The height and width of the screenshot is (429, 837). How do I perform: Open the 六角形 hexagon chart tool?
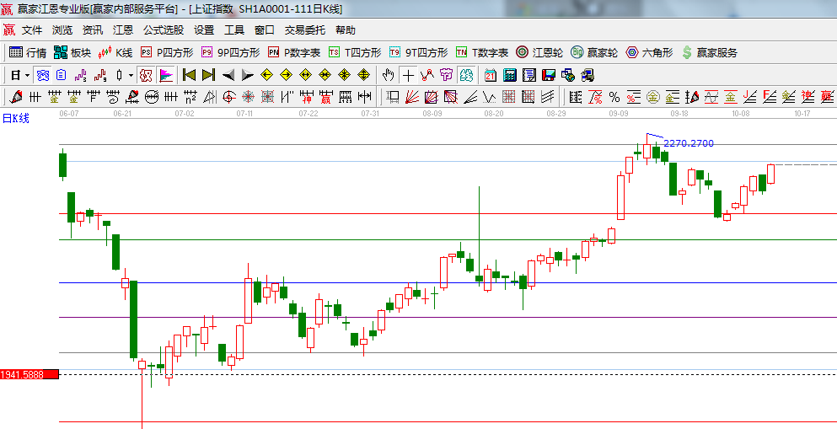[649, 52]
